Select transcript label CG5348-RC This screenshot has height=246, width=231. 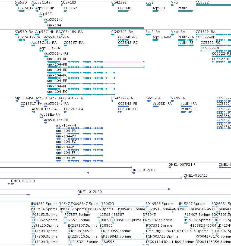pos(128,43)
